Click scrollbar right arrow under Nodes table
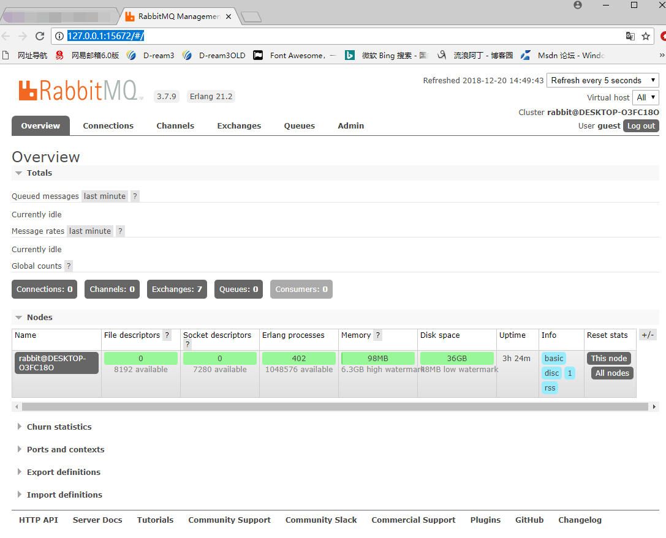 click(654, 407)
